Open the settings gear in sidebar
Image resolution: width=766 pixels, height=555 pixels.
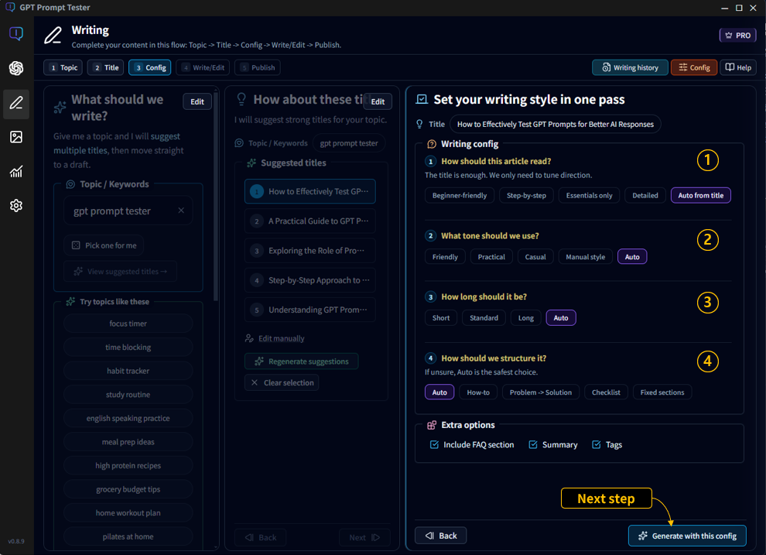point(15,206)
